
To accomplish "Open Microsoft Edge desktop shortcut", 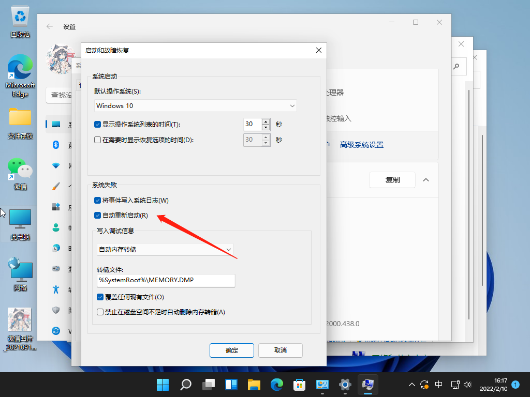I will pos(20,76).
